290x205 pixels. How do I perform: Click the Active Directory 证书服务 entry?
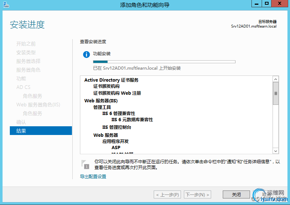coord(111,80)
